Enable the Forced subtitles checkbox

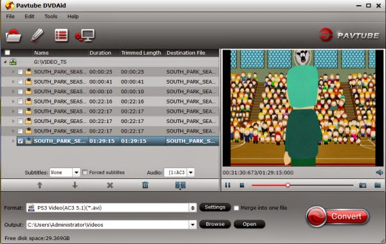tap(85, 173)
